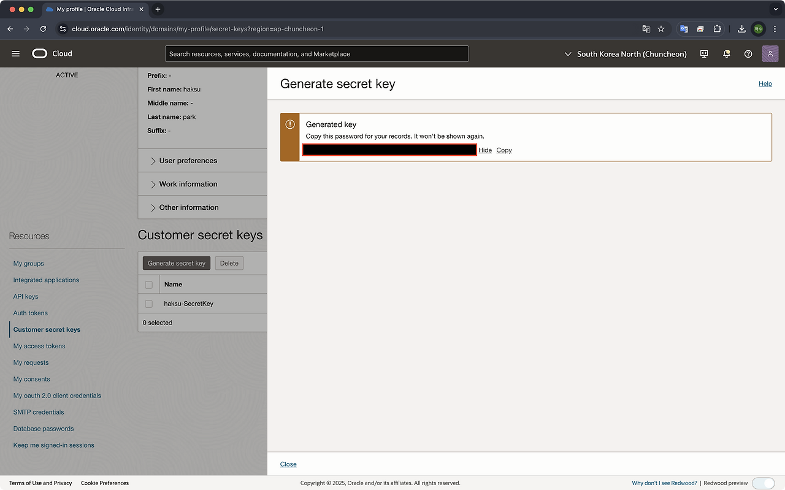Image resolution: width=785 pixels, height=490 pixels.
Task: Go to API keys in Resources
Action: (x=26, y=297)
